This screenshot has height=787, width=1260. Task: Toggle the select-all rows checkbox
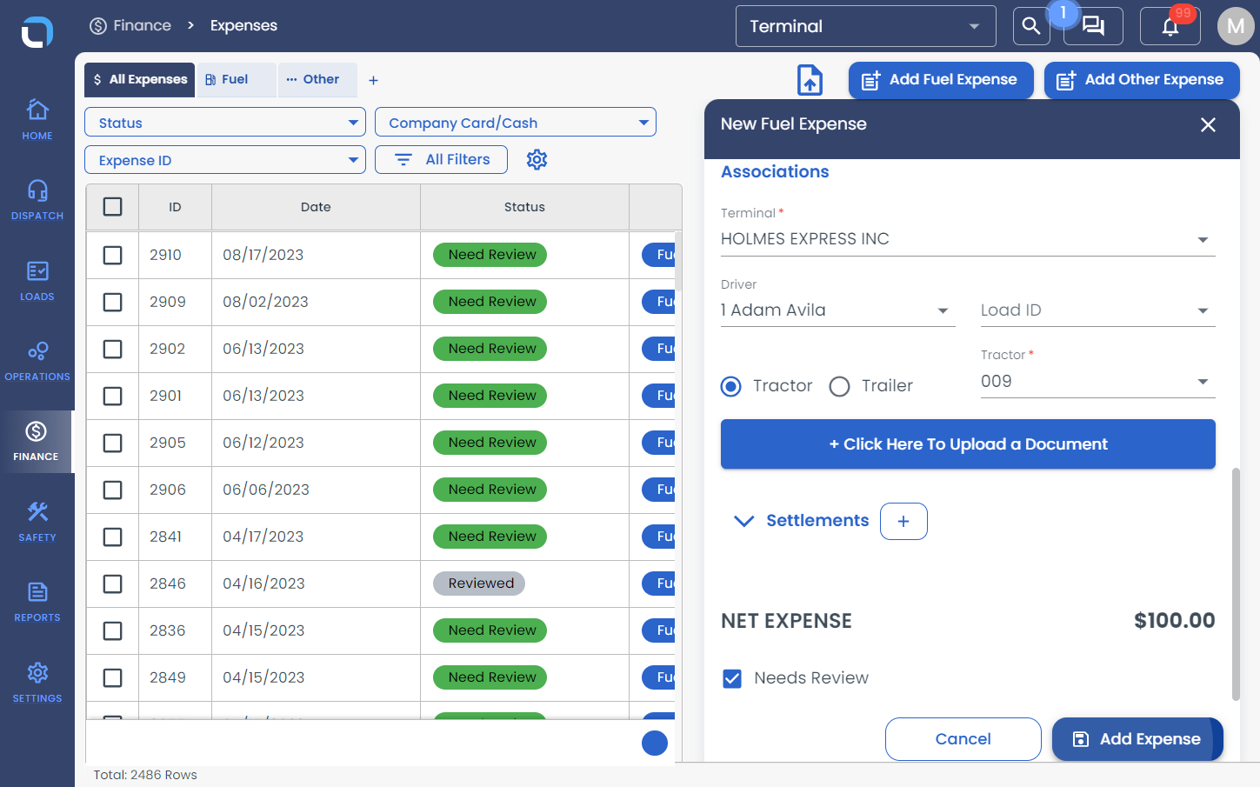tap(112, 207)
